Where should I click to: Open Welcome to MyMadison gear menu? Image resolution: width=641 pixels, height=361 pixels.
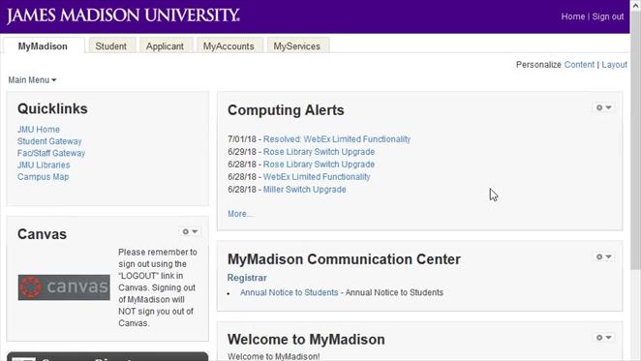603,337
